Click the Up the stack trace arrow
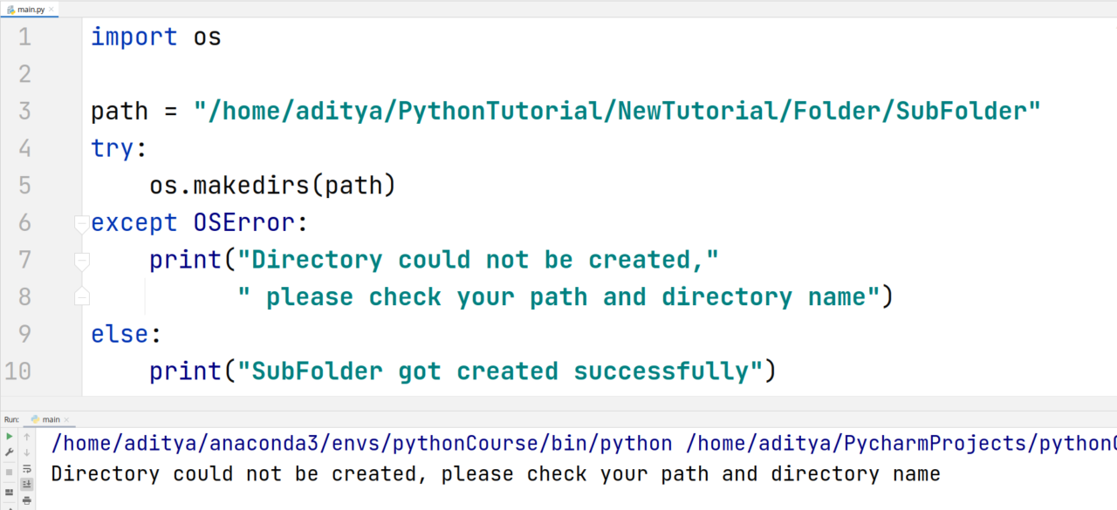The image size is (1117, 510). click(x=26, y=436)
